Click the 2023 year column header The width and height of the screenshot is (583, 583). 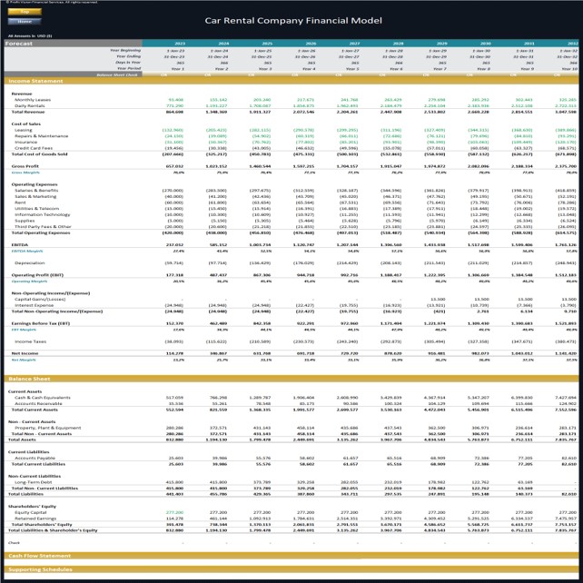point(180,44)
